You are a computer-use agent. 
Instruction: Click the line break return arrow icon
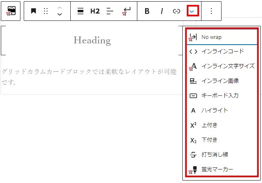(x=126, y=11)
